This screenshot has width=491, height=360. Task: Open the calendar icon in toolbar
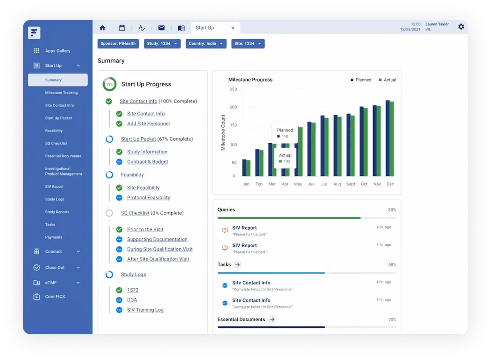click(122, 28)
